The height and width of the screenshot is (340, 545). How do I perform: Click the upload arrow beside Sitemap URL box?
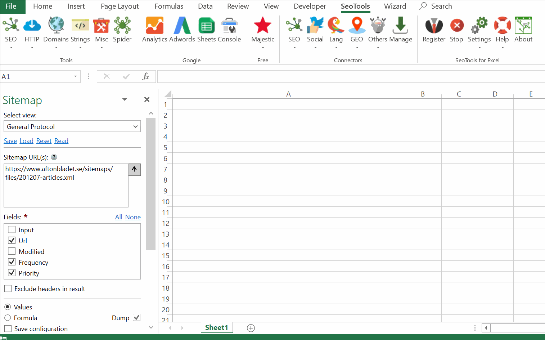[134, 170]
